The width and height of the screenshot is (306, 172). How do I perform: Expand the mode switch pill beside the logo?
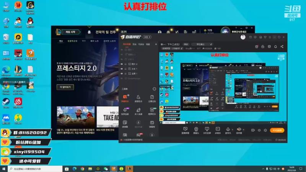click(x=147, y=37)
